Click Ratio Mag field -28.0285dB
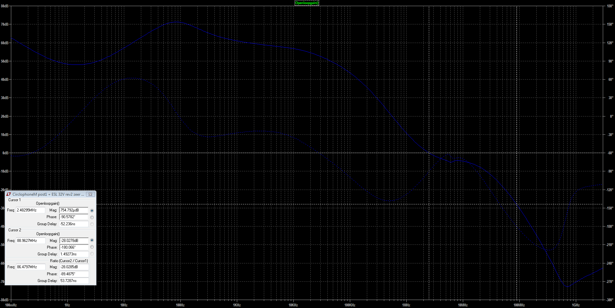Viewport: 615px width, 308px height. (x=74, y=267)
